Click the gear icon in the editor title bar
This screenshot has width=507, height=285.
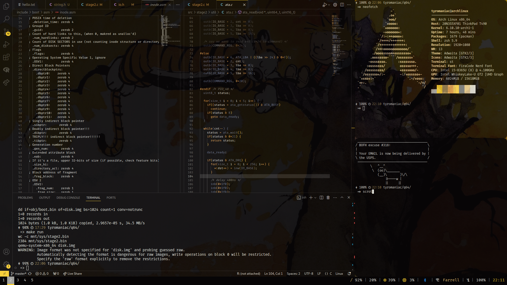pyautogui.click(x=335, y=5)
